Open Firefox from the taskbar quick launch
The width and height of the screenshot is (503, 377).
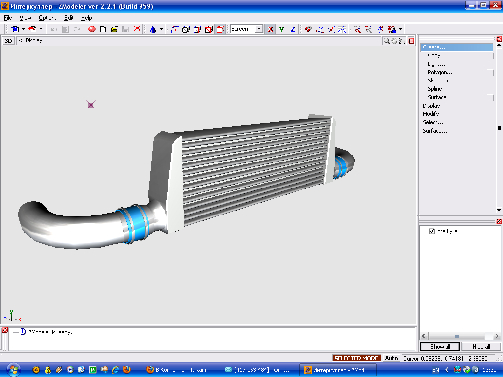click(x=127, y=370)
